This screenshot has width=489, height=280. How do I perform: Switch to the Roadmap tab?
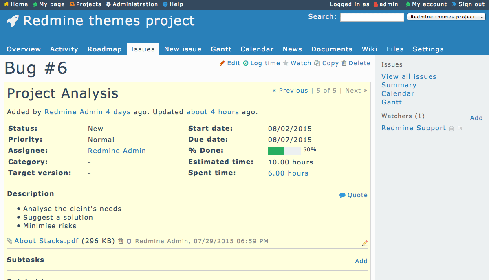[105, 49]
